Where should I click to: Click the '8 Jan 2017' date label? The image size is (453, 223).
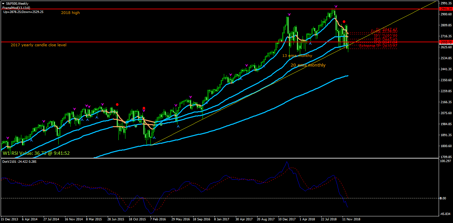(x=222, y=219)
